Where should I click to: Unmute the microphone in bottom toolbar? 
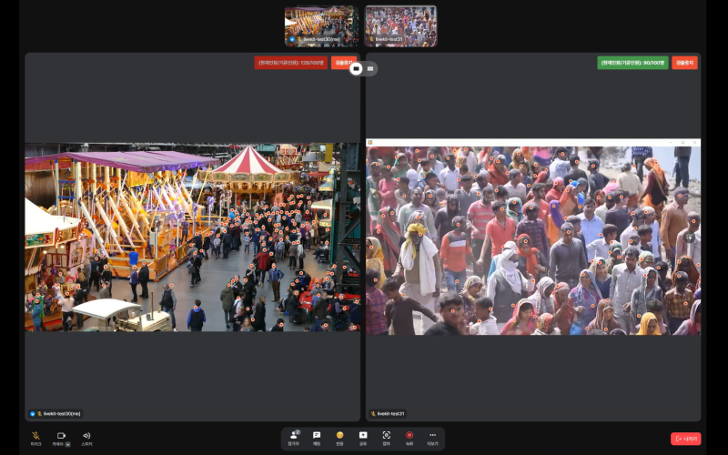click(x=35, y=436)
